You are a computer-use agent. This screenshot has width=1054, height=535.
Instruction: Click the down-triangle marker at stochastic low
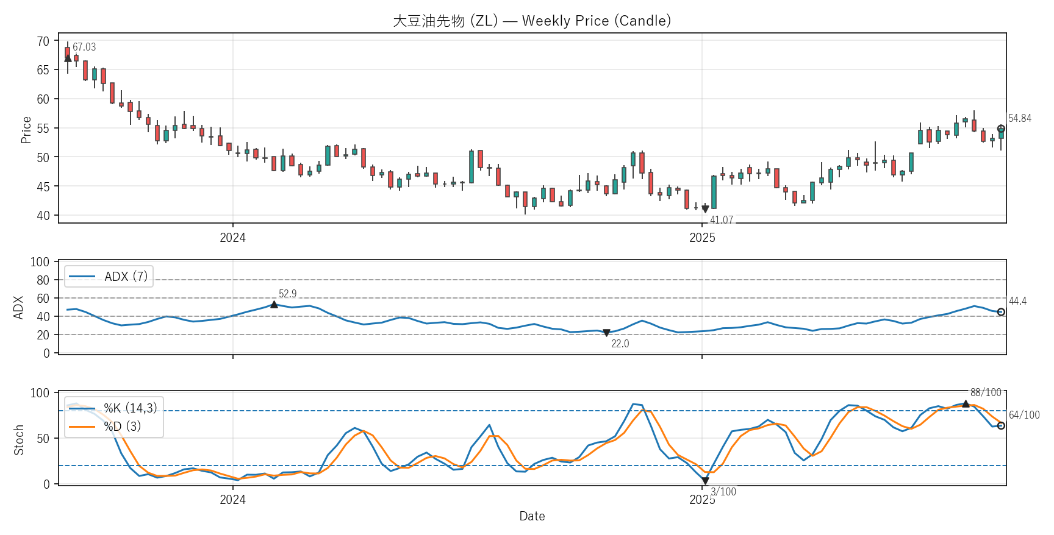[x=705, y=481]
